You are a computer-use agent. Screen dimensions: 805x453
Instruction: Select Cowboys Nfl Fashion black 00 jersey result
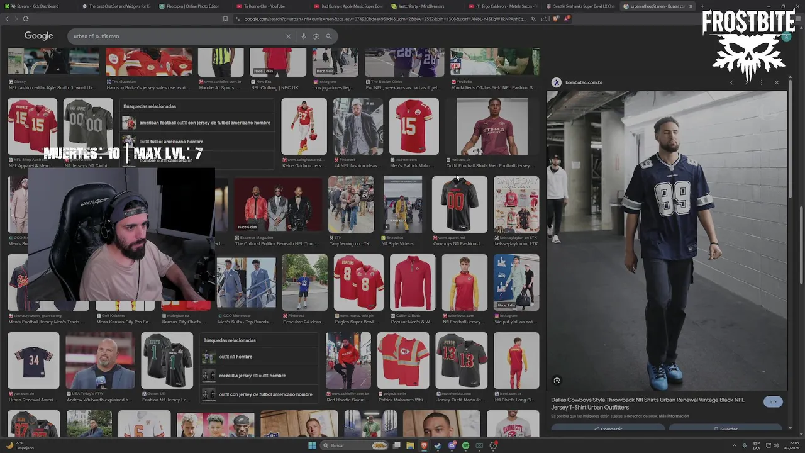pyautogui.click(x=459, y=204)
